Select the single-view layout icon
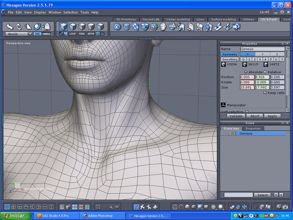Viewport: 293px width, 220px height. [6, 207]
